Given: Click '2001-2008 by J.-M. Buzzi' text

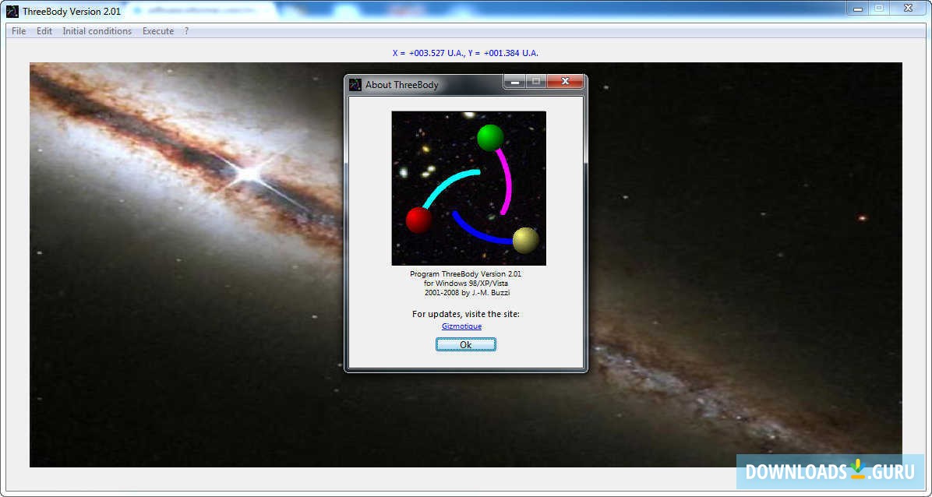Looking at the screenshot, I should tap(467, 292).
